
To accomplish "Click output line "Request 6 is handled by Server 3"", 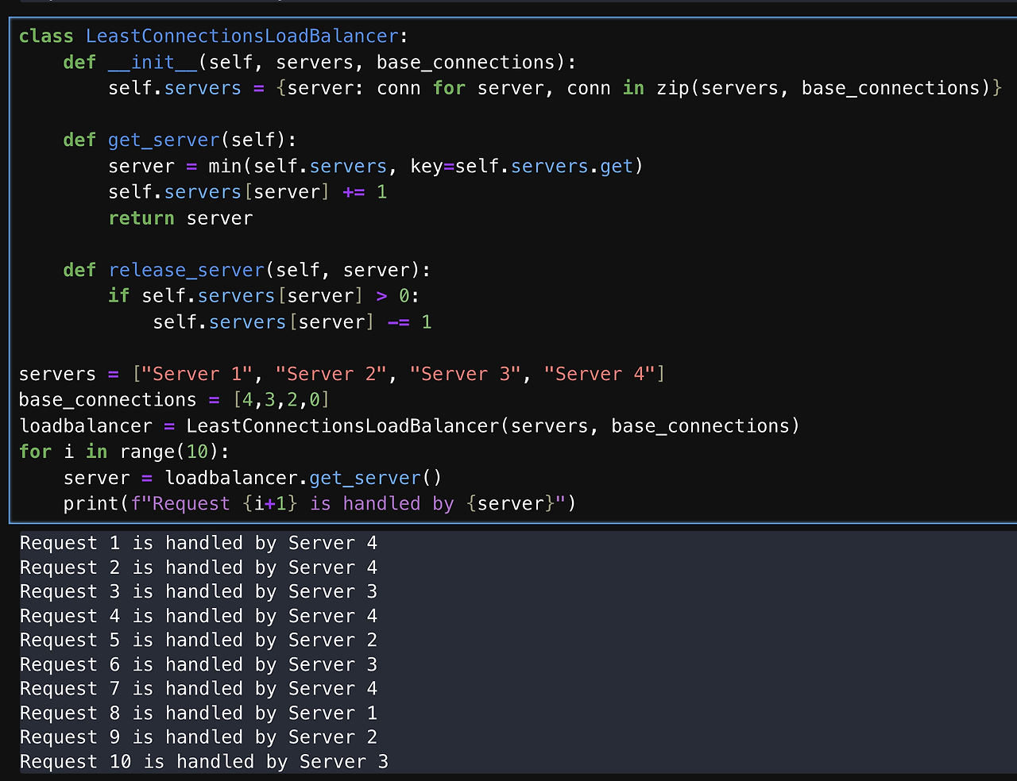I will pyautogui.click(x=199, y=665).
